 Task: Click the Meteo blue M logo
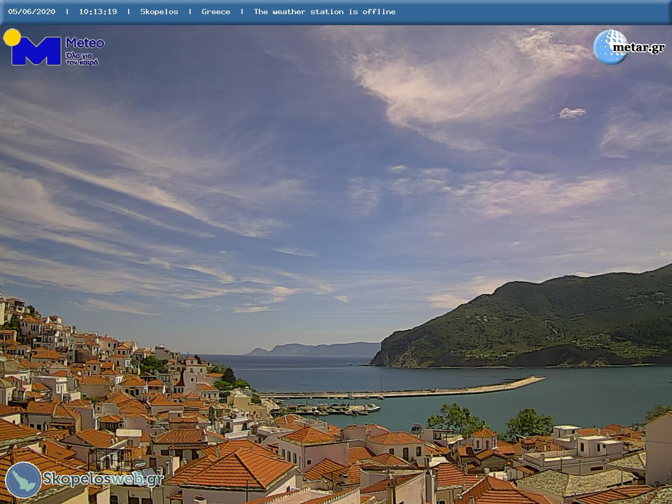pos(36,51)
